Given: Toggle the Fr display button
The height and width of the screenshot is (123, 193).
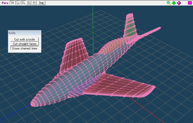Looking at the screenshot, I should pyautogui.click(x=34, y=3).
